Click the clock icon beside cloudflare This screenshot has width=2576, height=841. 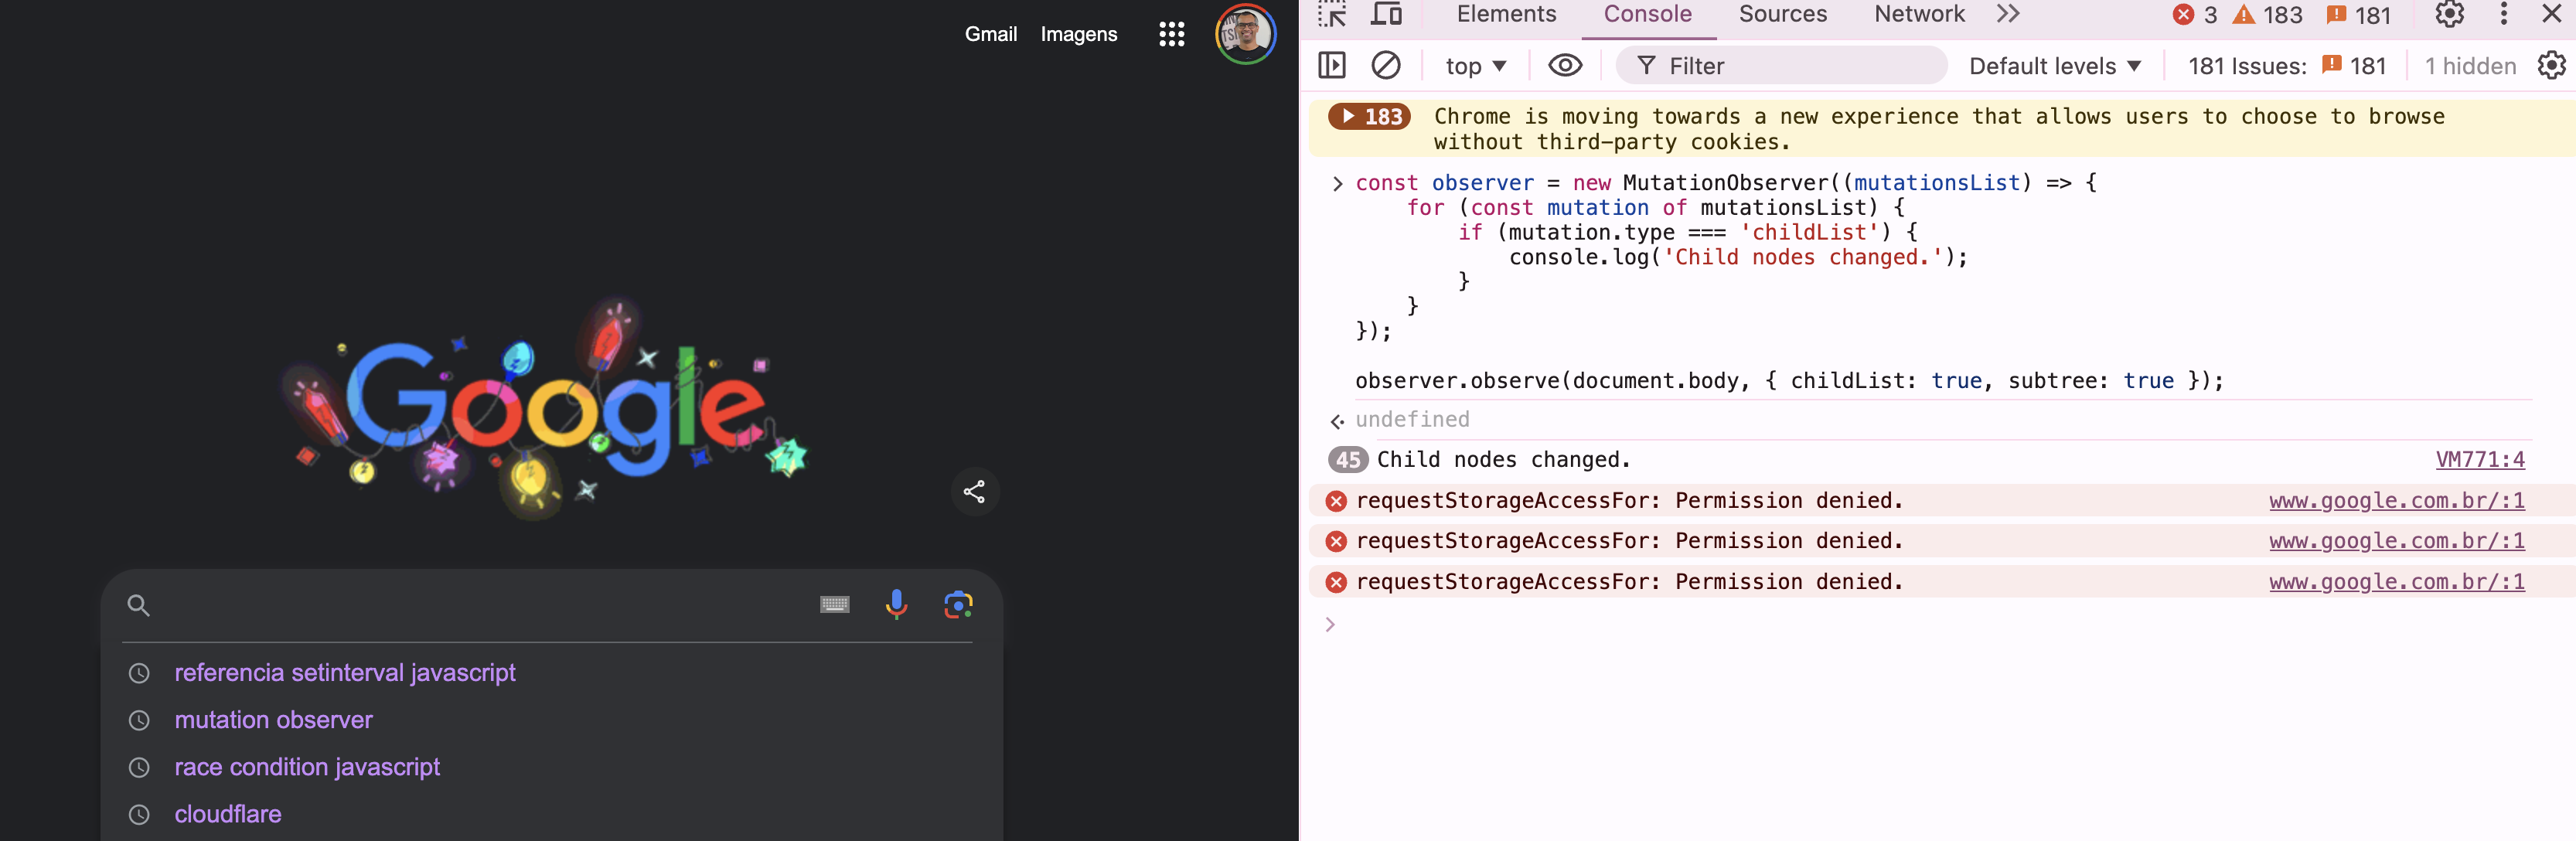coord(139,814)
